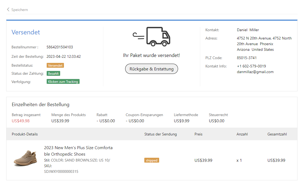Screen dimensions: 304x183
Task: Click the Versendet heading
Action: point(26,32)
